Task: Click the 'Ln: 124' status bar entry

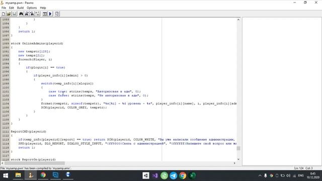Action: 299,168
